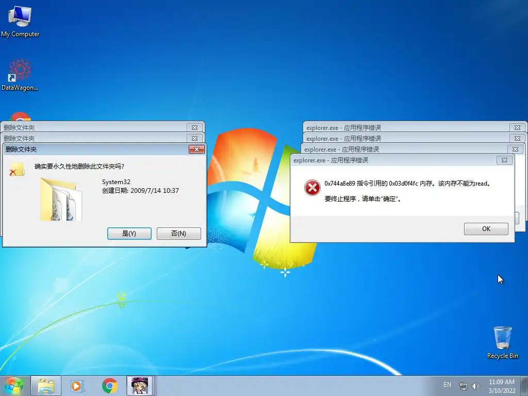Image resolution: width=528 pixels, height=396 pixels.
Task: Close the third explorer.exe error window
Action: pos(515,149)
